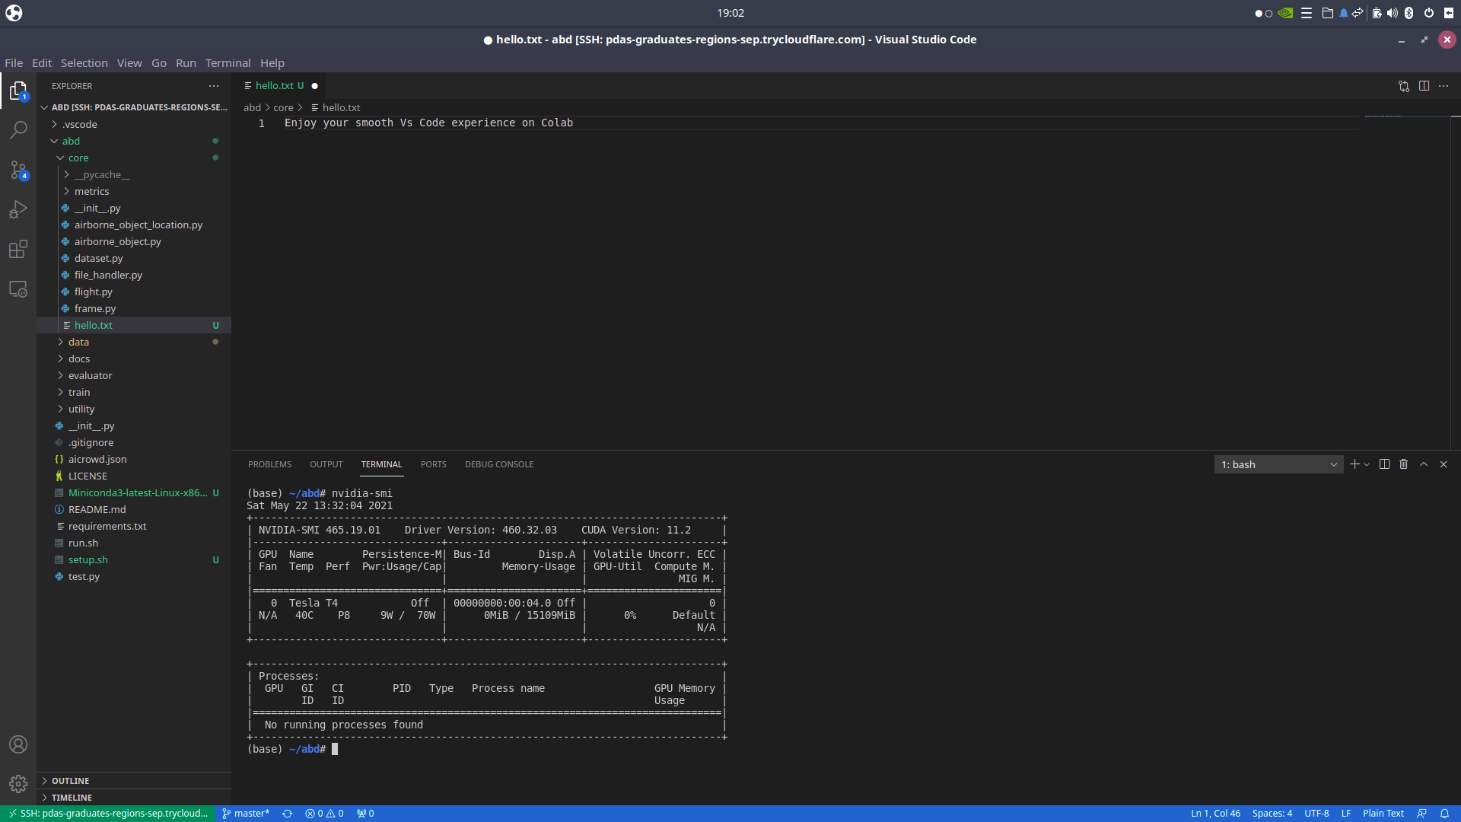Open Run and Debug view

click(x=18, y=209)
